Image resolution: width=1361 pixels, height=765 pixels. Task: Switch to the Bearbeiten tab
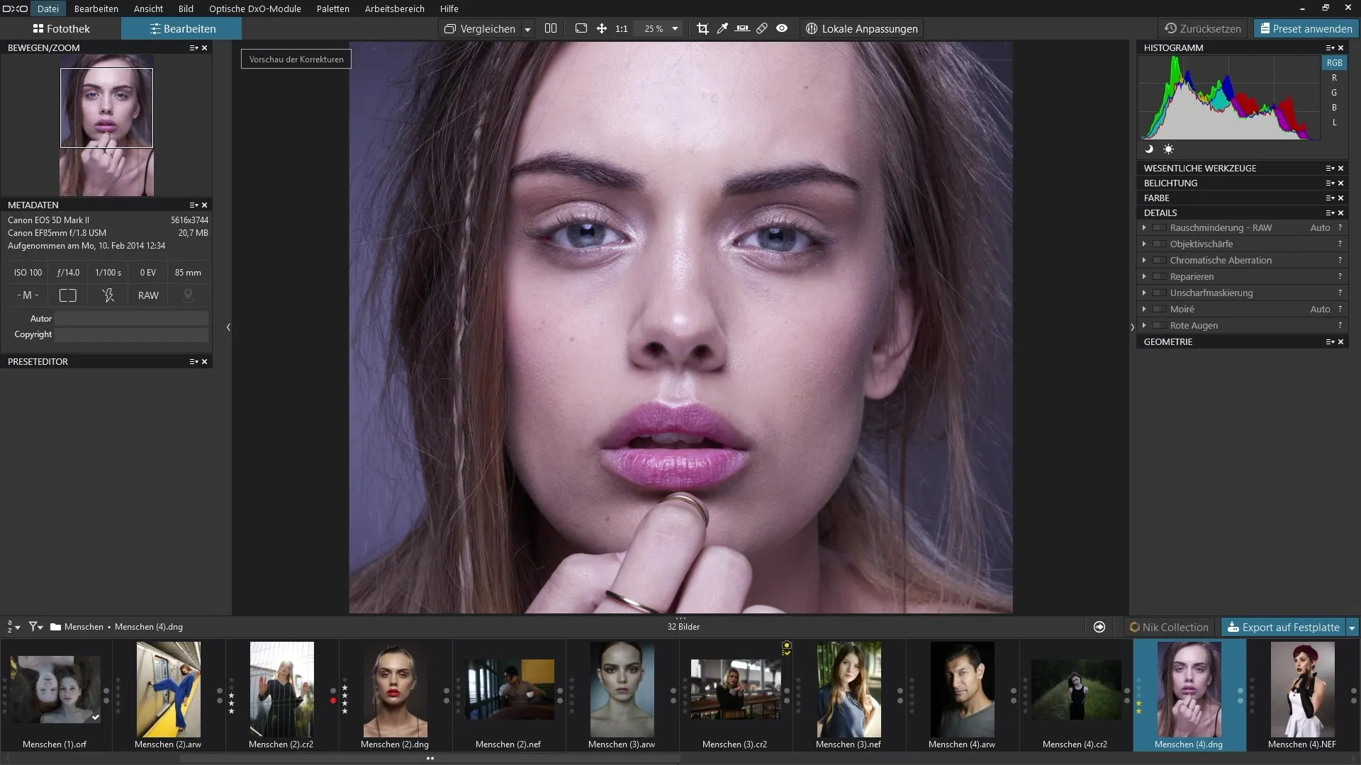click(181, 28)
